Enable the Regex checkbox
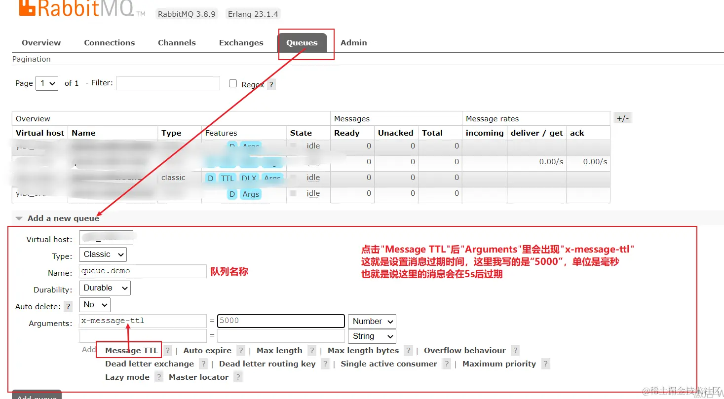Viewport: 724px width, 399px height. coord(233,83)
